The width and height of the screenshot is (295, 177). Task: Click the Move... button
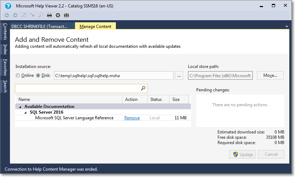(270, 75)
